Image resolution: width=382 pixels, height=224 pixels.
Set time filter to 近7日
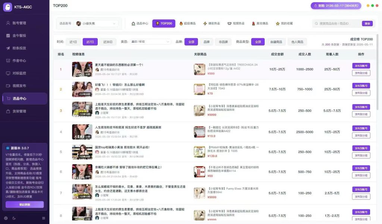click(90, 42)
